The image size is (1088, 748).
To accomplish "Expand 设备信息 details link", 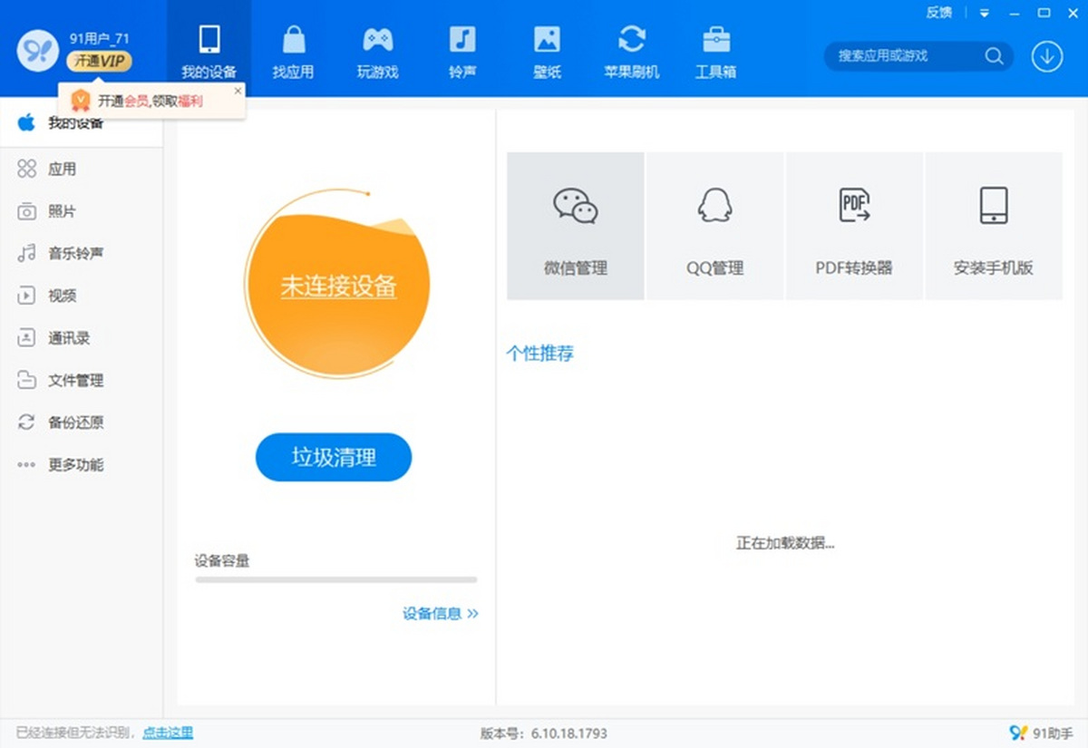I will (x=441, y=614).
